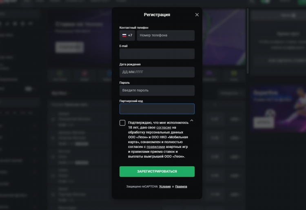Viewport: 306px width, 210px height.
Task: Open the SuperLive promo banner with the footballer
Action: (278, 109)
